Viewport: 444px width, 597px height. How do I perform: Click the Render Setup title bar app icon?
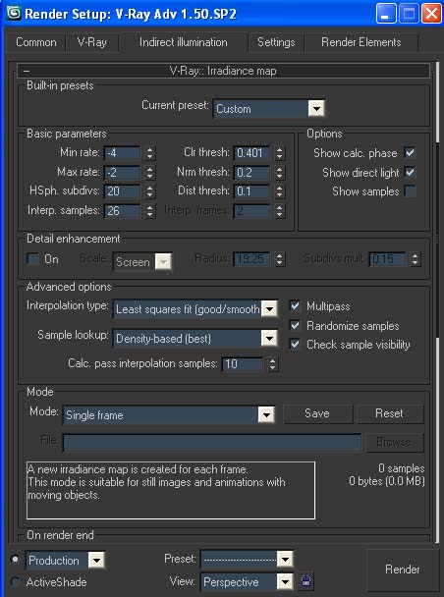pyautogui.click(x=14, y=13)
